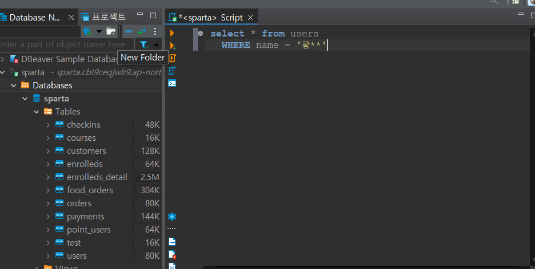This screenshot has height=269, width=535.
Task: Click the dotted more-tools handle icon
Action: (172, 229)
